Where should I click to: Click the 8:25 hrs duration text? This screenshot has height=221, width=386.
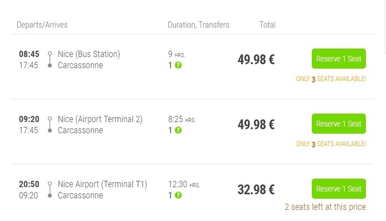(182, 119)
